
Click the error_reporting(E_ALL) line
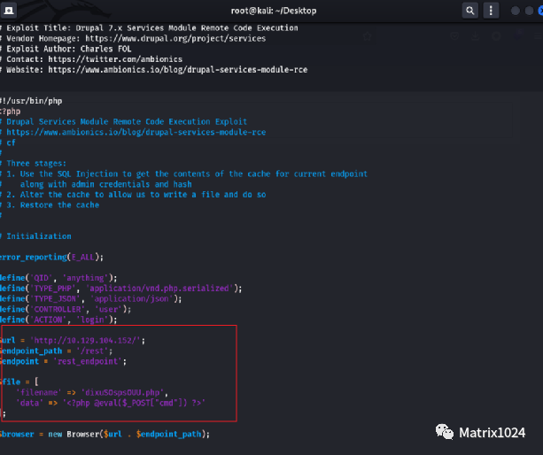[51, 257]
